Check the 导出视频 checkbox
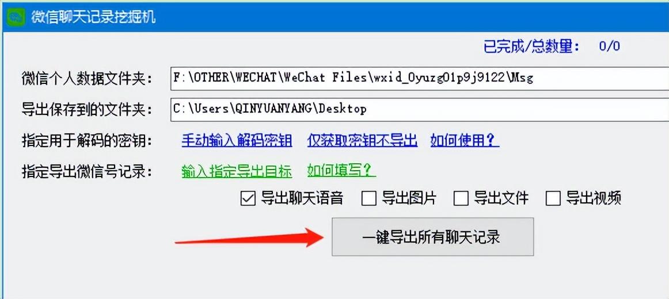Screen dimensions: 669x299 pyautogui.click(x=553, y=198)
